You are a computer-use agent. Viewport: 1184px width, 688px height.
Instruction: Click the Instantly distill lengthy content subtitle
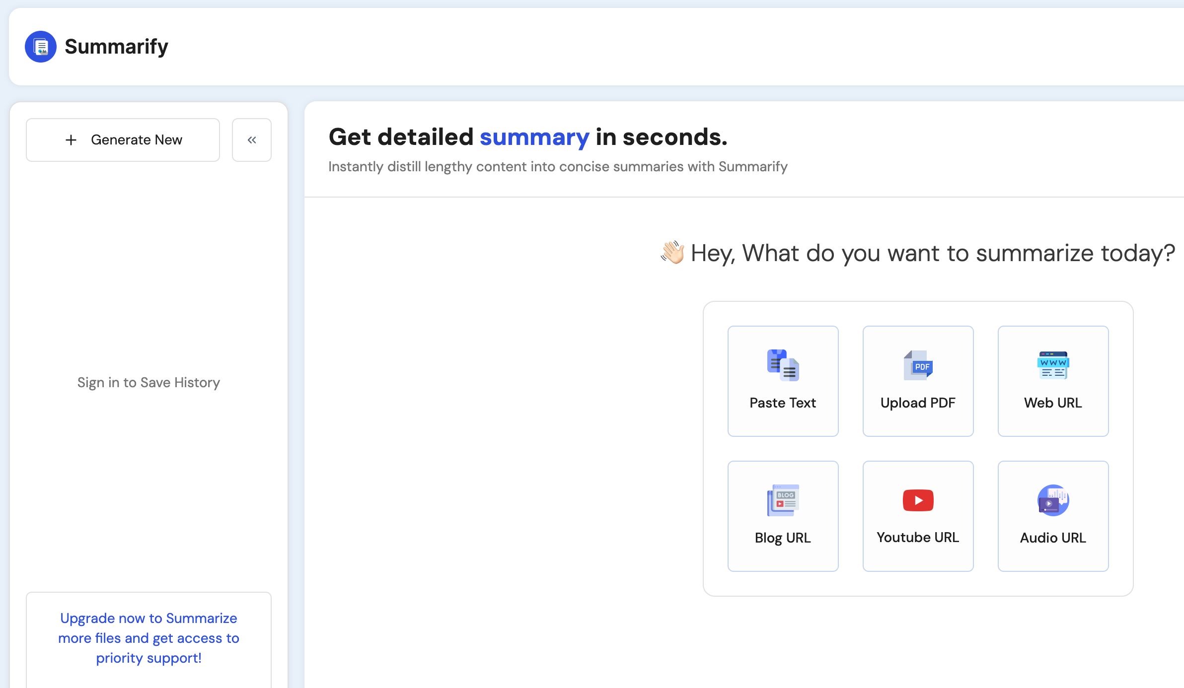(x=558, y=167)
